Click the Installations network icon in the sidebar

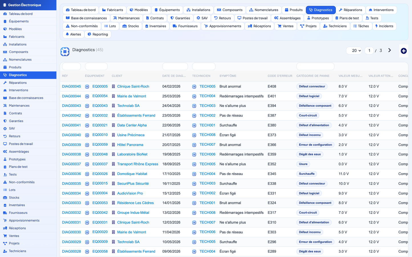click(x=5, y=44)
